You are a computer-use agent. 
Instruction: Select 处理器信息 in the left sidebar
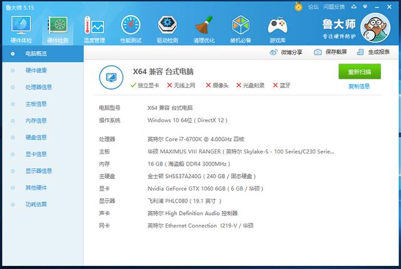pos(38,87)
